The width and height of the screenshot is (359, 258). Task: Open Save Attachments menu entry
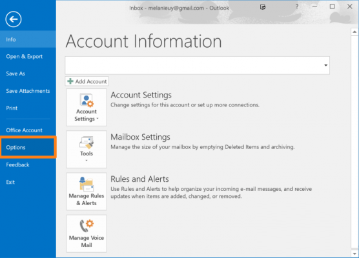pyautogui.click(x=28, y=91)
